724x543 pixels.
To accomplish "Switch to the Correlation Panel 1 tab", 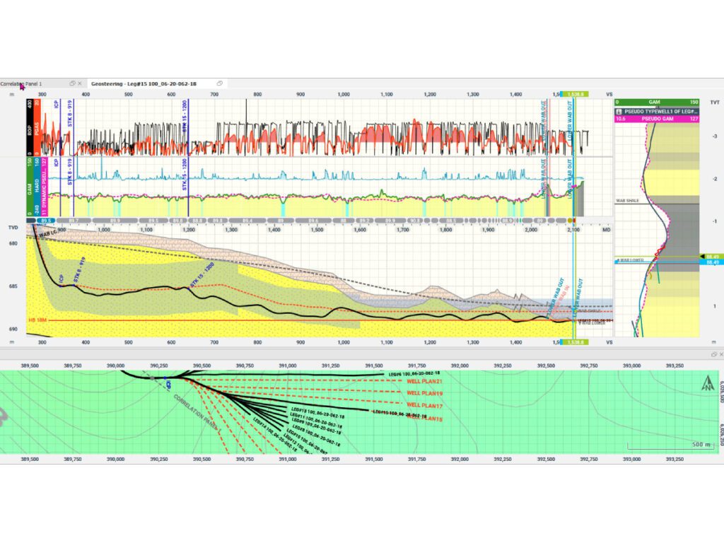I will tap(21, 83).
